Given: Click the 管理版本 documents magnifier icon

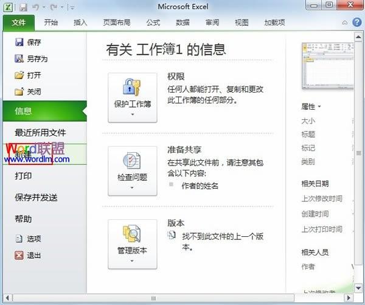Looking at the screenshot, I should (132, 234).
